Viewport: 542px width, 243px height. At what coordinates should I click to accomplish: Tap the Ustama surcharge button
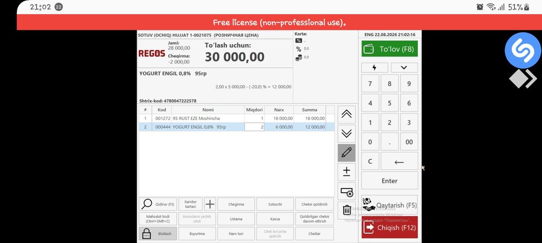236,219
